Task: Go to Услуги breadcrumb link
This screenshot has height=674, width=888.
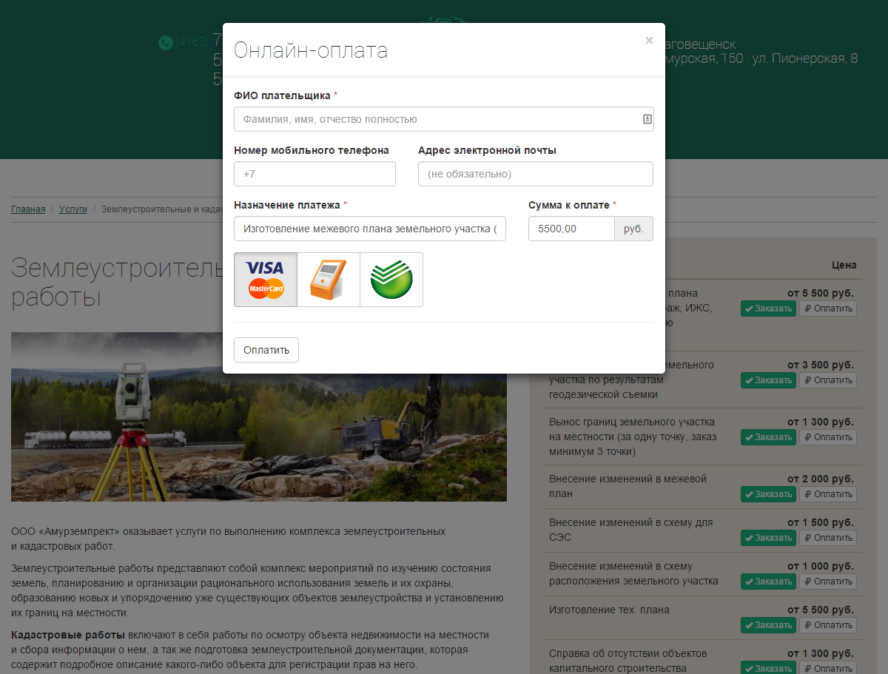Action: 73,209
